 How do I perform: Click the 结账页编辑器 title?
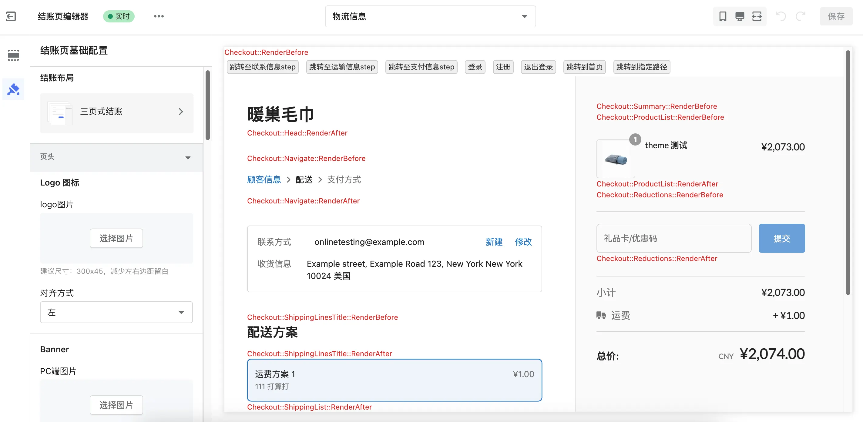[63, 16]
